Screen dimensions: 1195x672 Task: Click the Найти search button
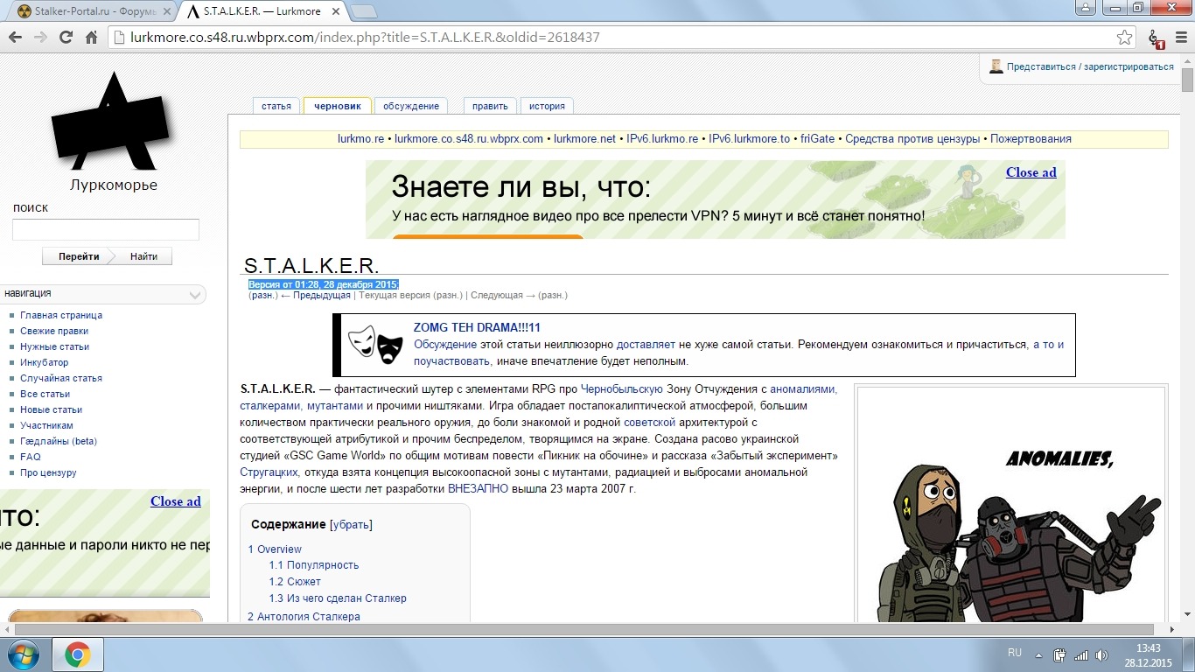pos(144,256)
